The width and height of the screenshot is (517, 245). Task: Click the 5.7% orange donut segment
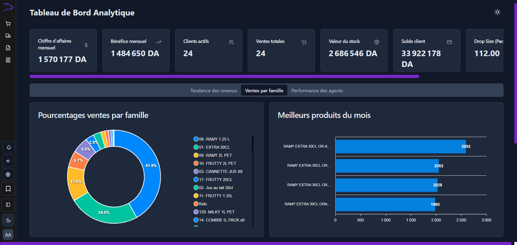pyautogui.click(x=79, y=160)
